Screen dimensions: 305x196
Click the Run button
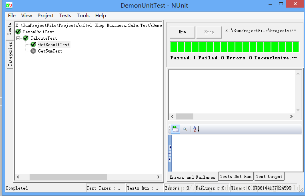click(182, 32)
